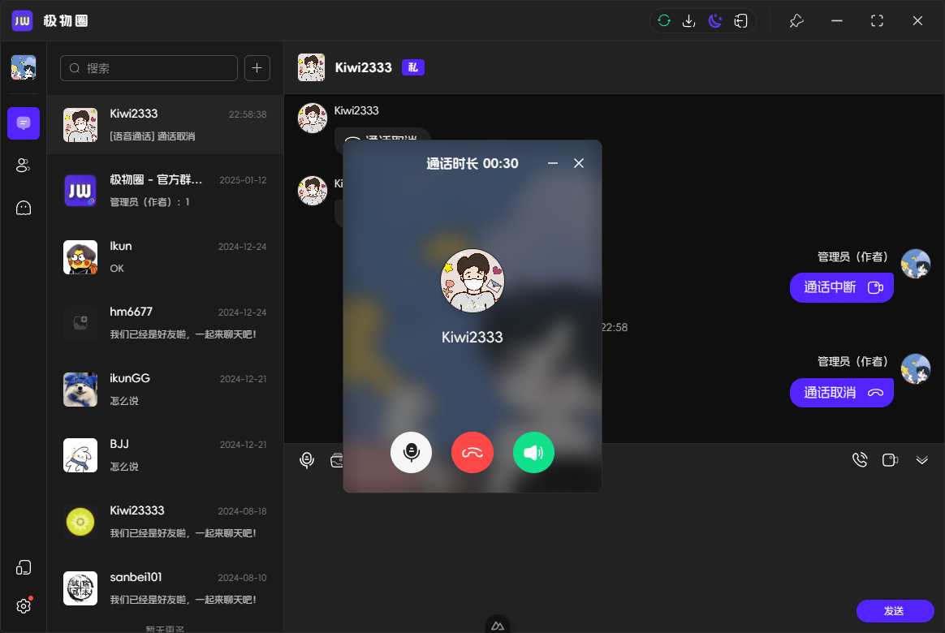The image size is (945, 633).
Task: Open the messages tab in sidebar
Action: [24, 123]
